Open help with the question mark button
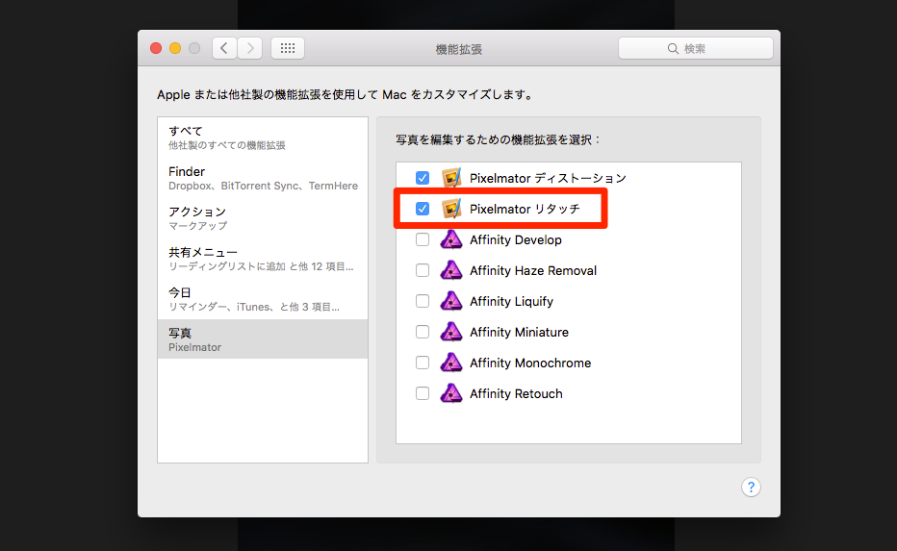The height and width of the screenshot is (551, 897). point(751,488)
